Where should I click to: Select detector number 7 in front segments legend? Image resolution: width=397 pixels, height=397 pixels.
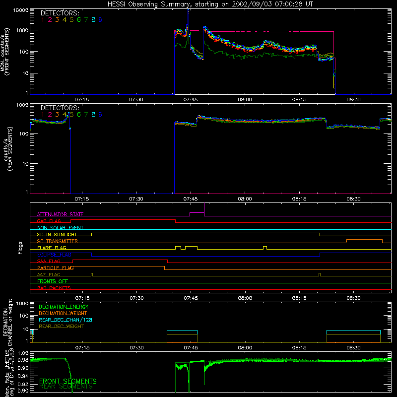86,20
